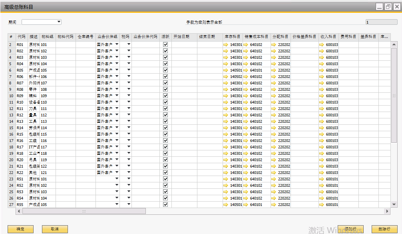
Task: Open tax code dropdown in row R08
Action: 129,89
